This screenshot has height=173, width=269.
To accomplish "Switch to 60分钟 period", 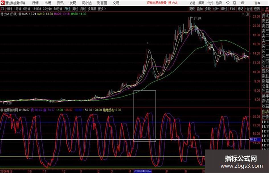I will coord(58,9).
